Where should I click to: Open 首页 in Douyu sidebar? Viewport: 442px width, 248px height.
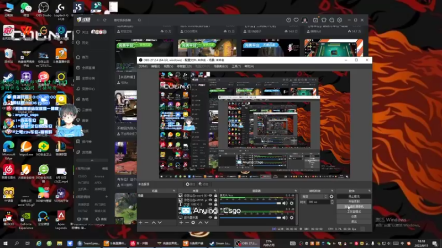(82, 57)
